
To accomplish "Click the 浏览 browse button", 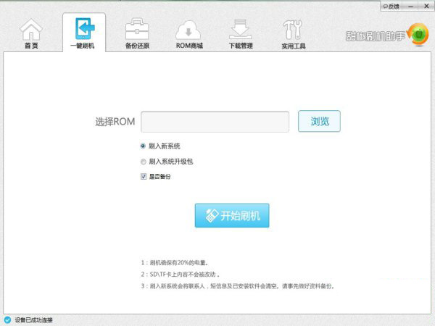I will [319, 121].
